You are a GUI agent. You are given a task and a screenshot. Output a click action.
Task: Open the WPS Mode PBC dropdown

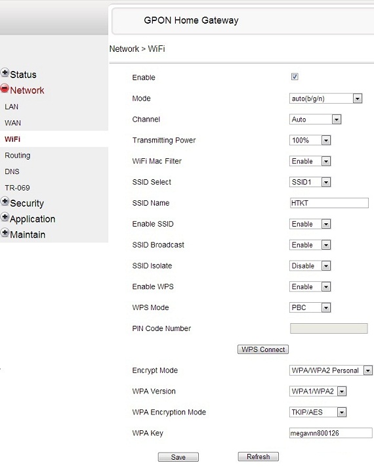coord(310,307)
